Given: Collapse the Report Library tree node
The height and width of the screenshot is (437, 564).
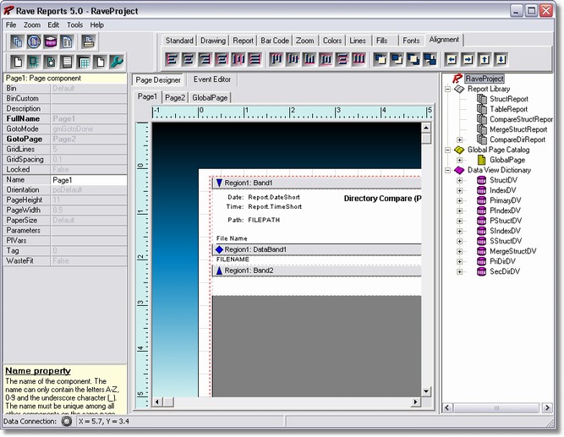Looking at the screenshot, I should [x=448, y=89].
